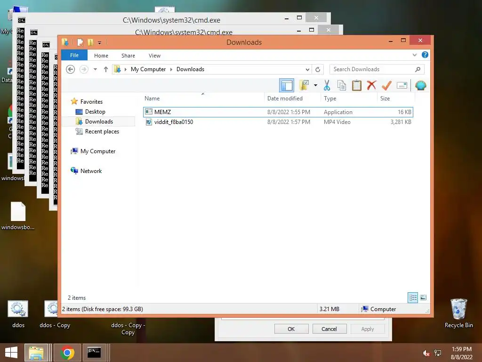Select Network in navigation pane
The height and width of the screenshot is (362, 482).
(x=91, y=171)
